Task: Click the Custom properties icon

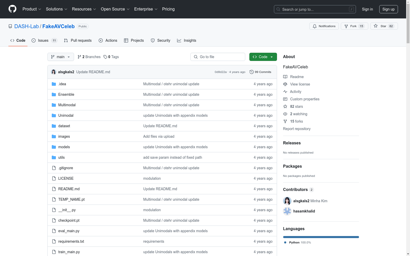Action: tap(285, 99)
